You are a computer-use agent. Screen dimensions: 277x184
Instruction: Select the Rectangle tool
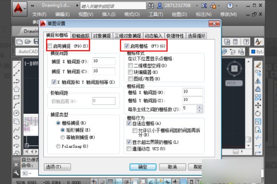click(17, 97)
